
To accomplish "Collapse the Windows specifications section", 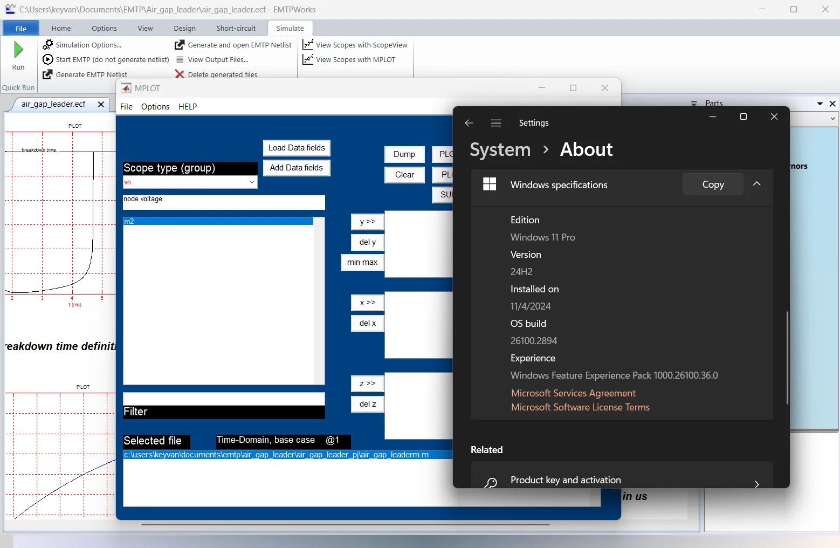I will (757, 184).
